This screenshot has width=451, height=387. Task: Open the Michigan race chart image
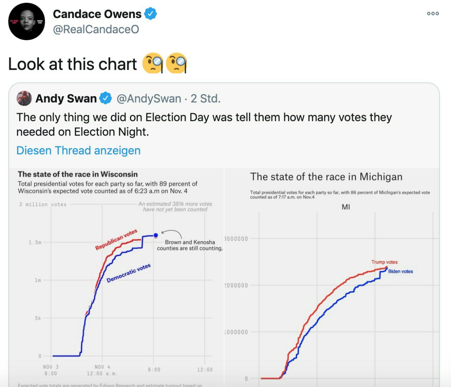tap(332, 278)
